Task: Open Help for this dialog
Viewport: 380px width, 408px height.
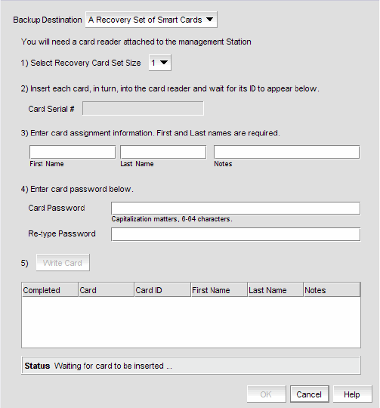Action: (353, 394)
